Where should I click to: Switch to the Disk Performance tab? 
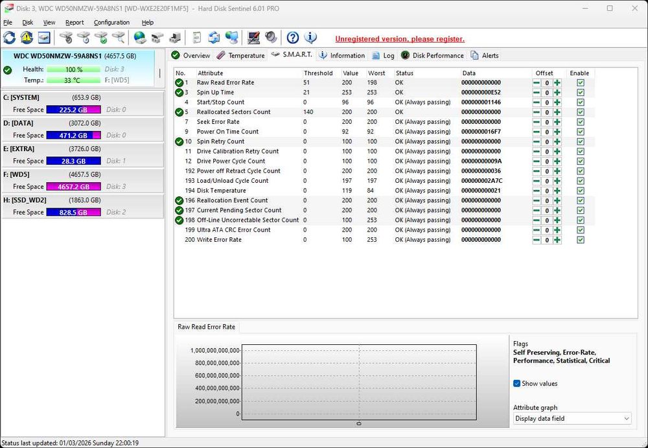coord(432,55)
